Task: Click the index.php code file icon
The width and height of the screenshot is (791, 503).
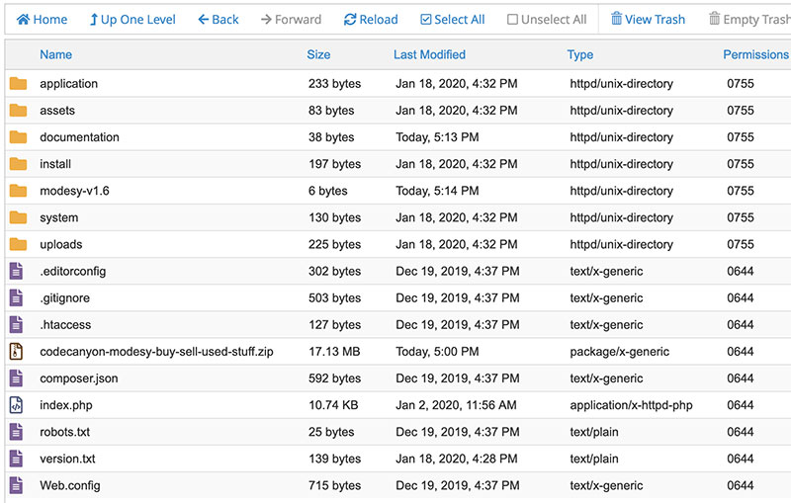Action: (x=16, y=404)
